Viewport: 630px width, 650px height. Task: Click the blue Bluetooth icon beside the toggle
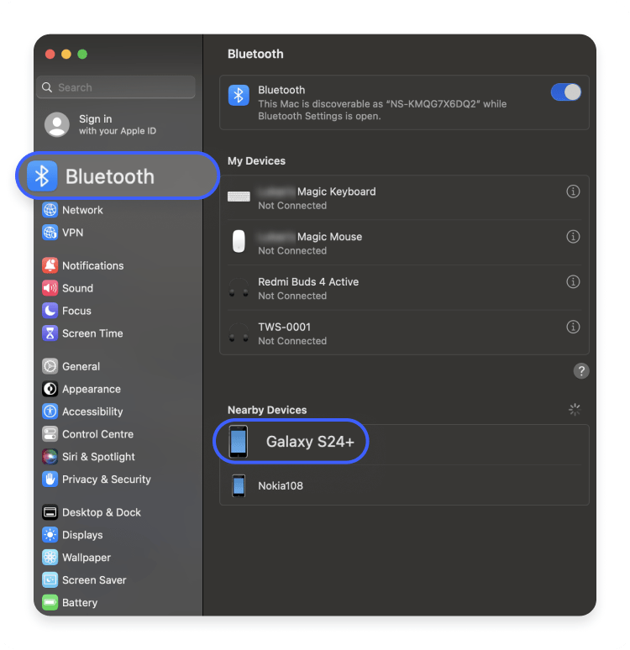pyautogui.click(x=239, y=96)
